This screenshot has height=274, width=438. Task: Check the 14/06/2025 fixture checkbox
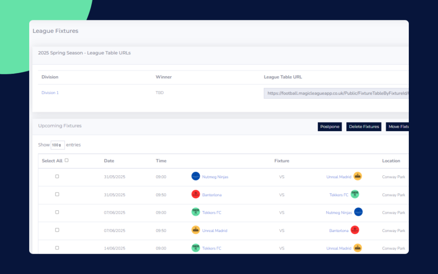tap(57, 248)
